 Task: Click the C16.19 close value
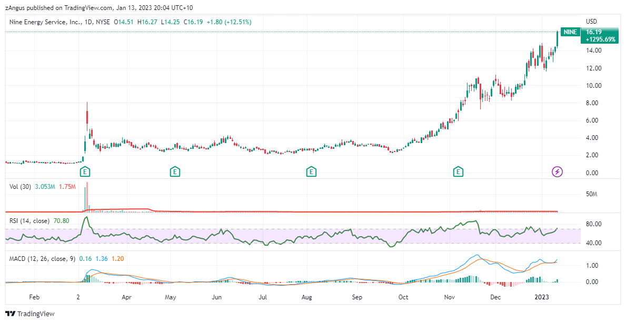click(x=194, y=22)
